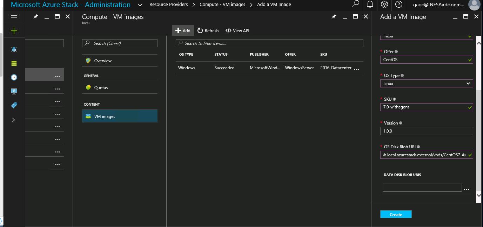Click search field in leftmost blade
Viewport: 483px width, 227px height.
point(45,43)
